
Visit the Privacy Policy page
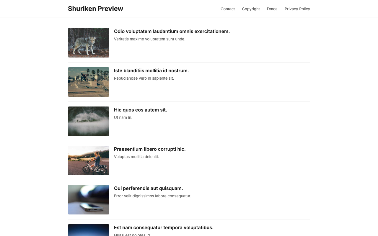(x=297, y=9)
